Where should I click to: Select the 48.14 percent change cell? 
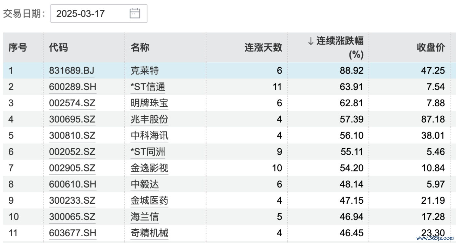point(352,184)
